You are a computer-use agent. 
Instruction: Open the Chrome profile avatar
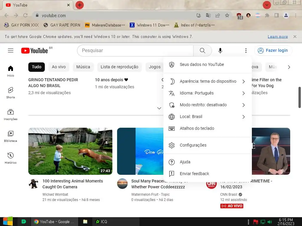286,15
